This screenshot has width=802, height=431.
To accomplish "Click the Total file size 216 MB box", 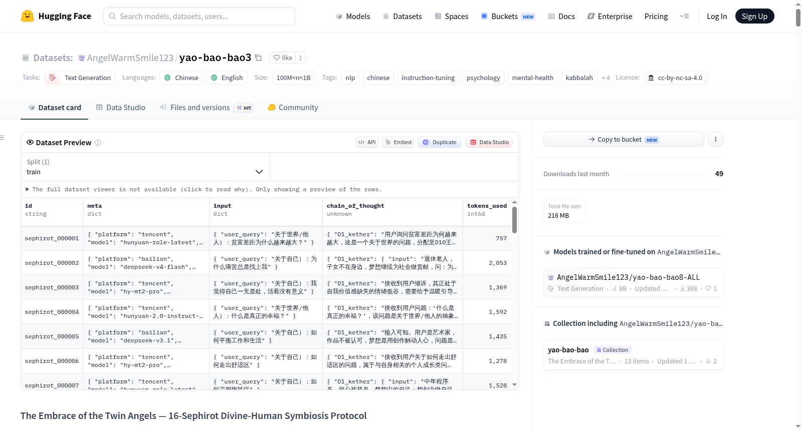I will point(565,211).
